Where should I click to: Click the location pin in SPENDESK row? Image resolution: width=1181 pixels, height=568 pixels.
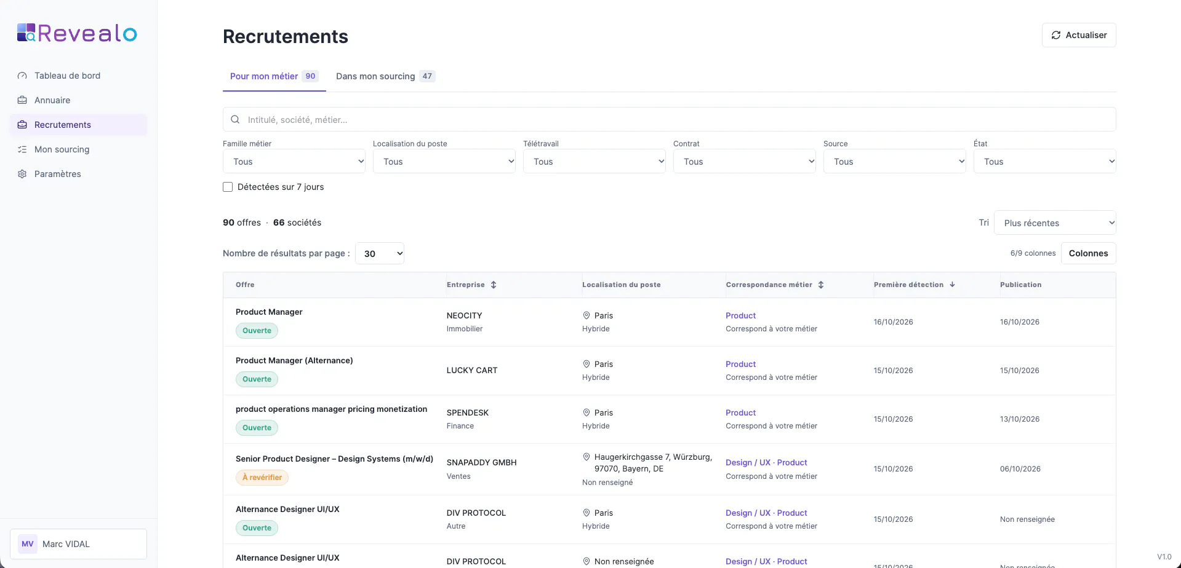tap(586, 412)
